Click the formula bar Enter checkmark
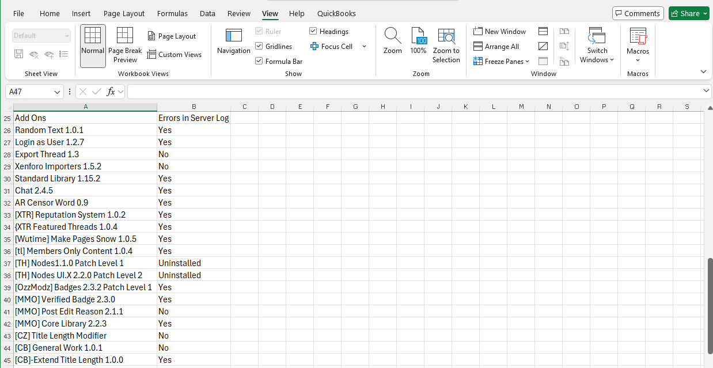Viewport: 713px width, 368px height. click(x=97, y=92)
